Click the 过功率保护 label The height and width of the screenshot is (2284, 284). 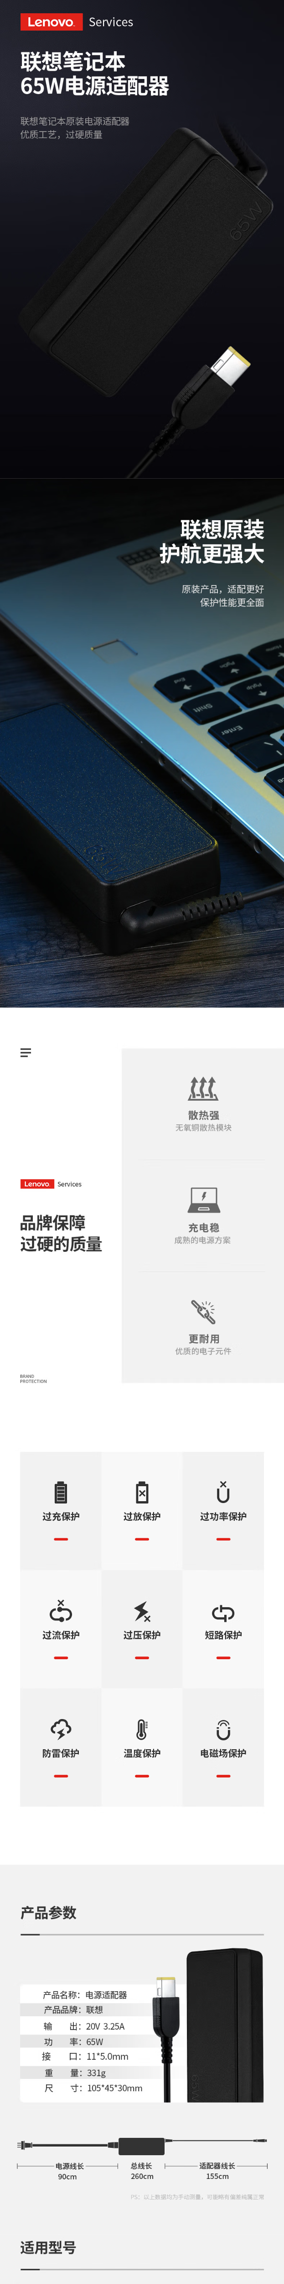click(223, 1516)
